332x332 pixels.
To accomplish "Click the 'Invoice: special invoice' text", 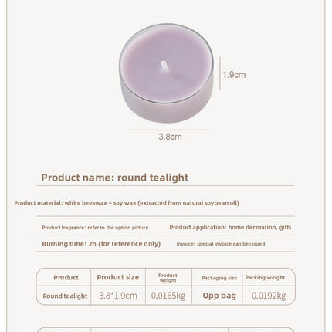I will pyautogui.click(x=221, y=244).
